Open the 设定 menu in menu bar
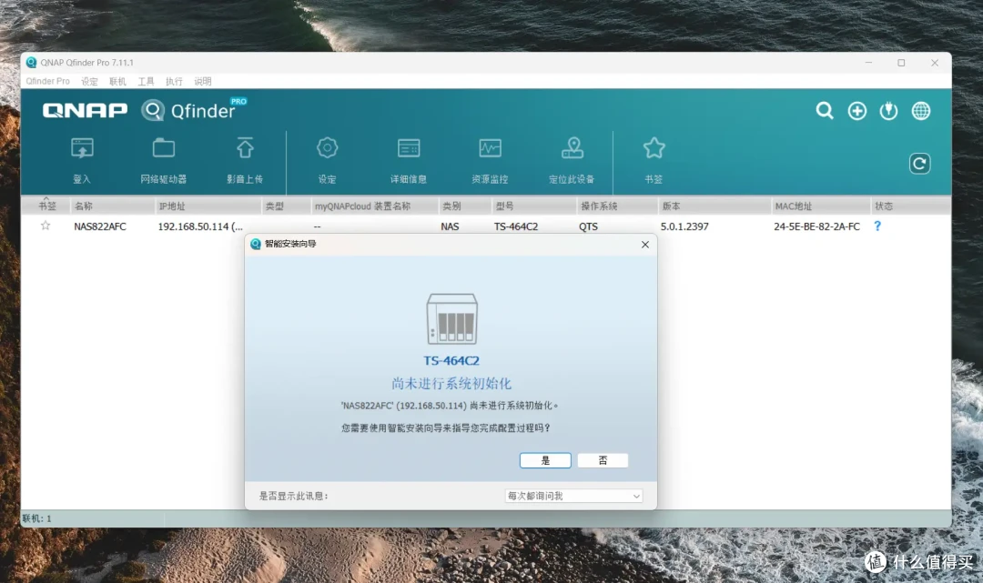This screenshot has width=983, height=583. [89, 82]
